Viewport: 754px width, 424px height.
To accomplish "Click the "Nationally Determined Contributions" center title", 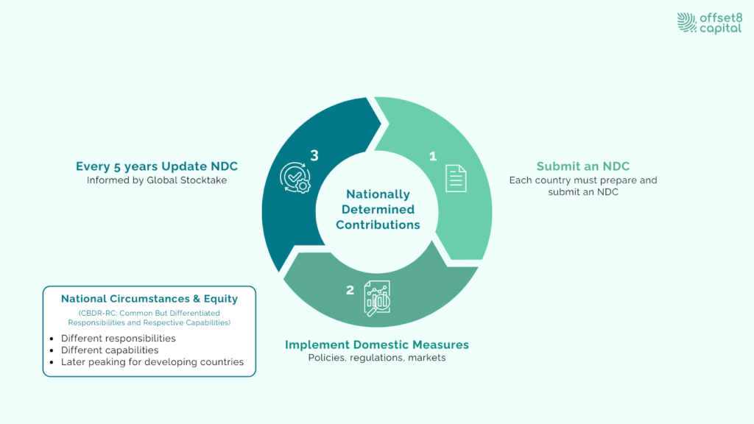I will click(378, 210).
